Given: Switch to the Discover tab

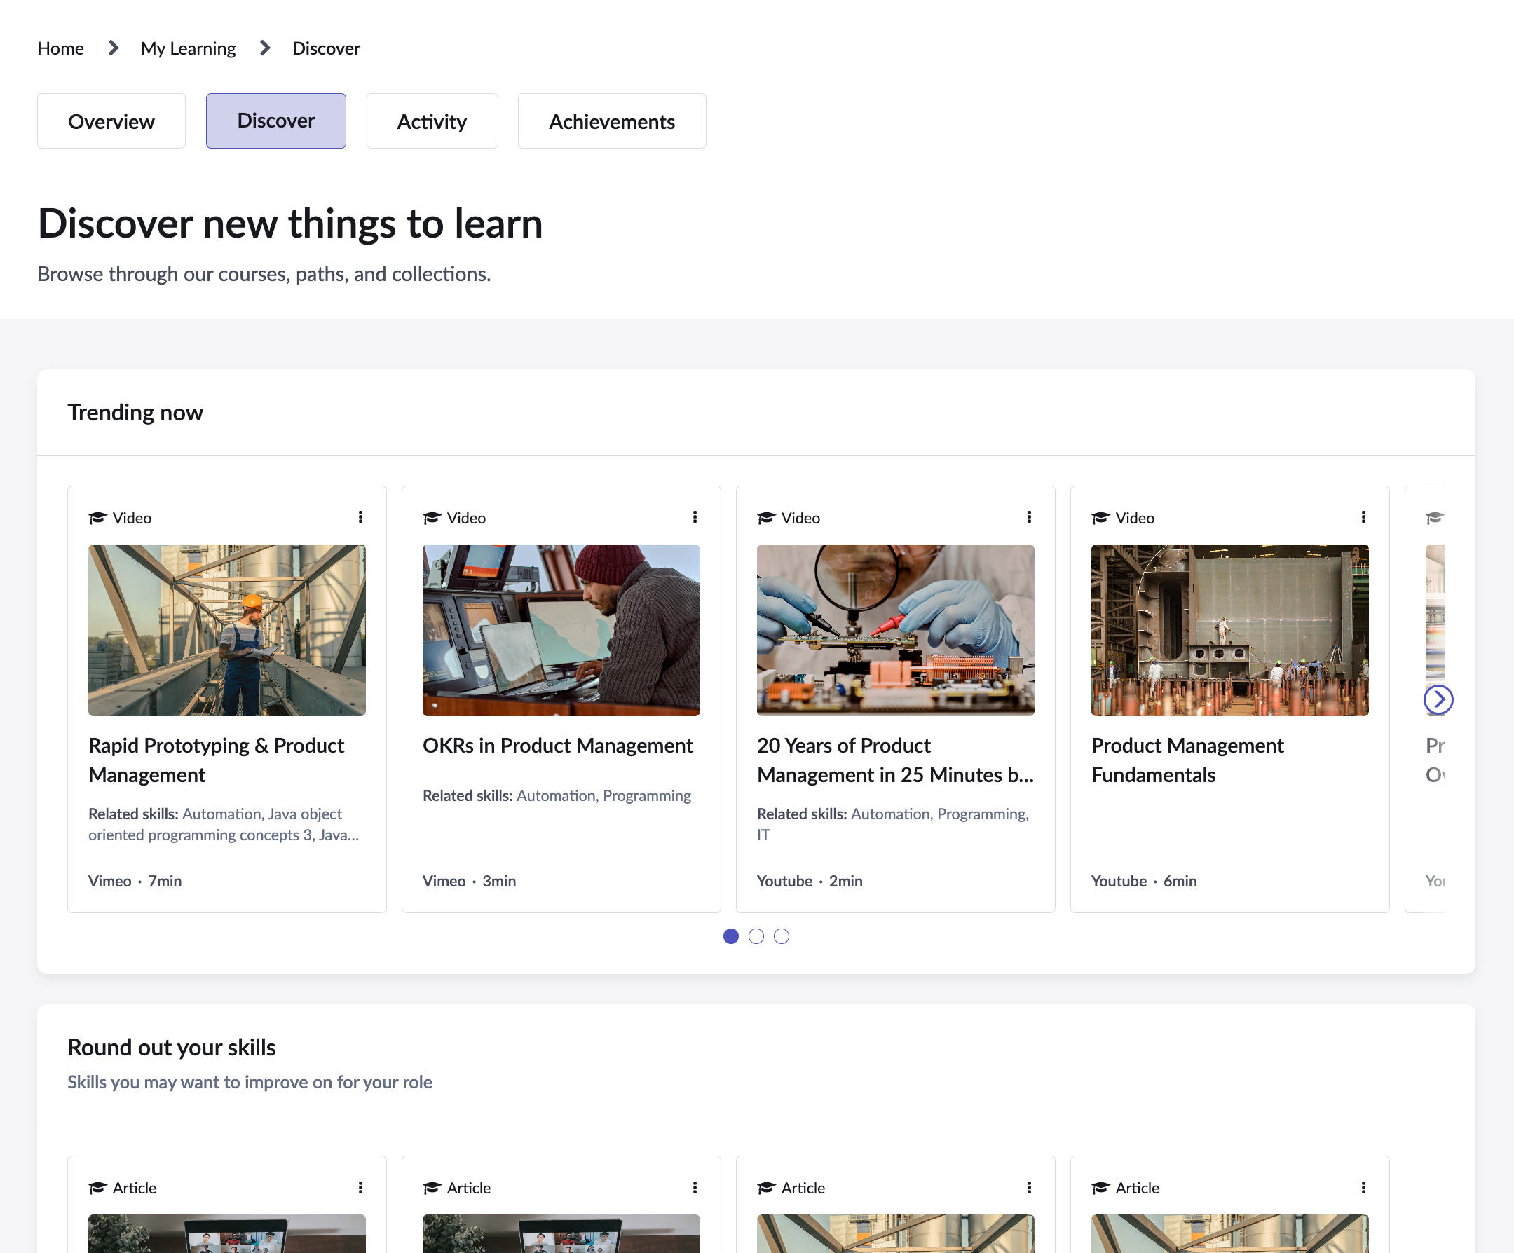Looking at the screenshot, I should 276,121.
